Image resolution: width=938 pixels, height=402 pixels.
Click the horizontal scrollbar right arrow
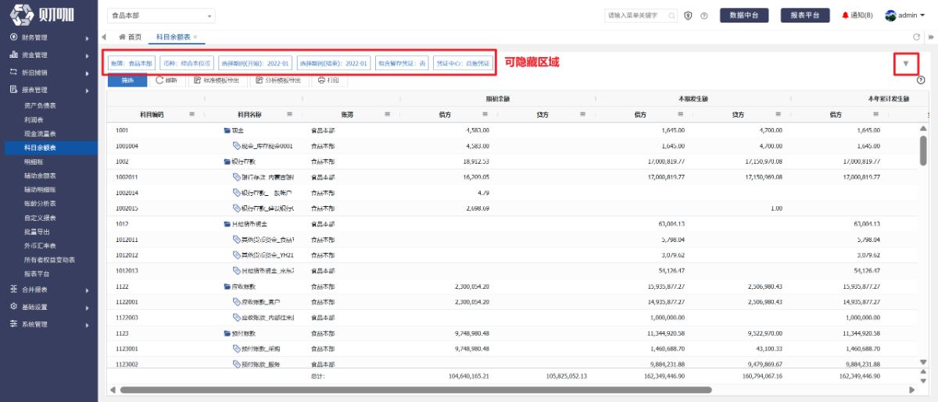[x=911, y=390]
